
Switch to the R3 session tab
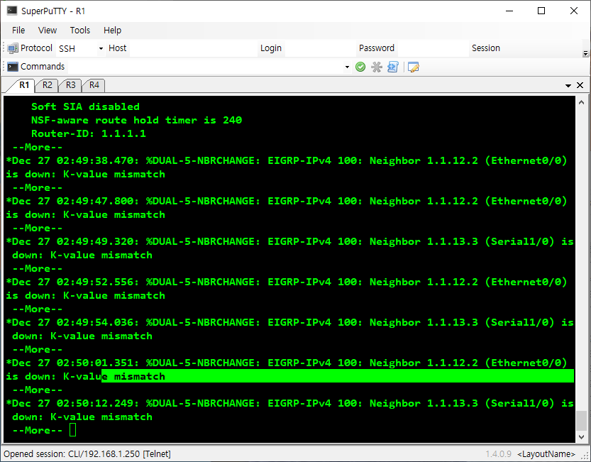pos(70,85)
